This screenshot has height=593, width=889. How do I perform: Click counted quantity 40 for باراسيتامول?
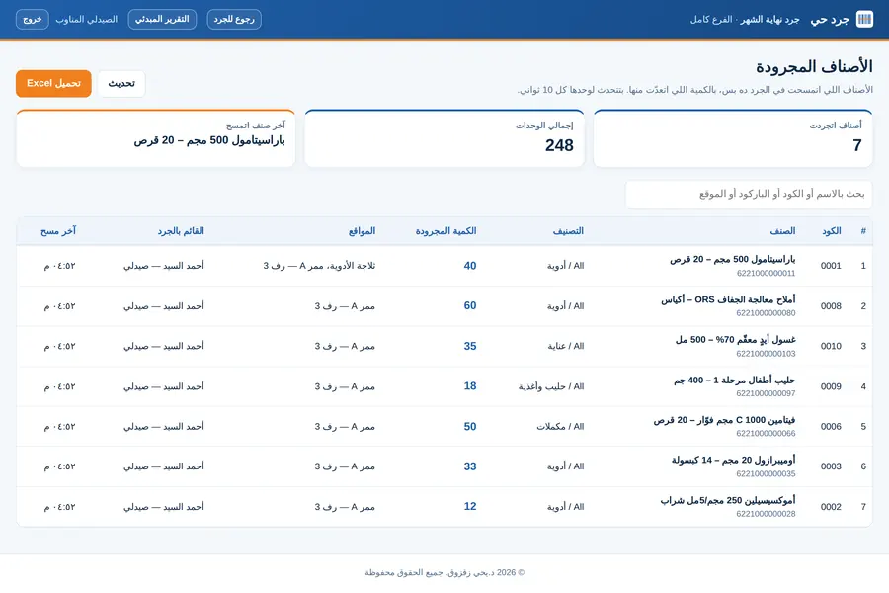tap(470, 266)
